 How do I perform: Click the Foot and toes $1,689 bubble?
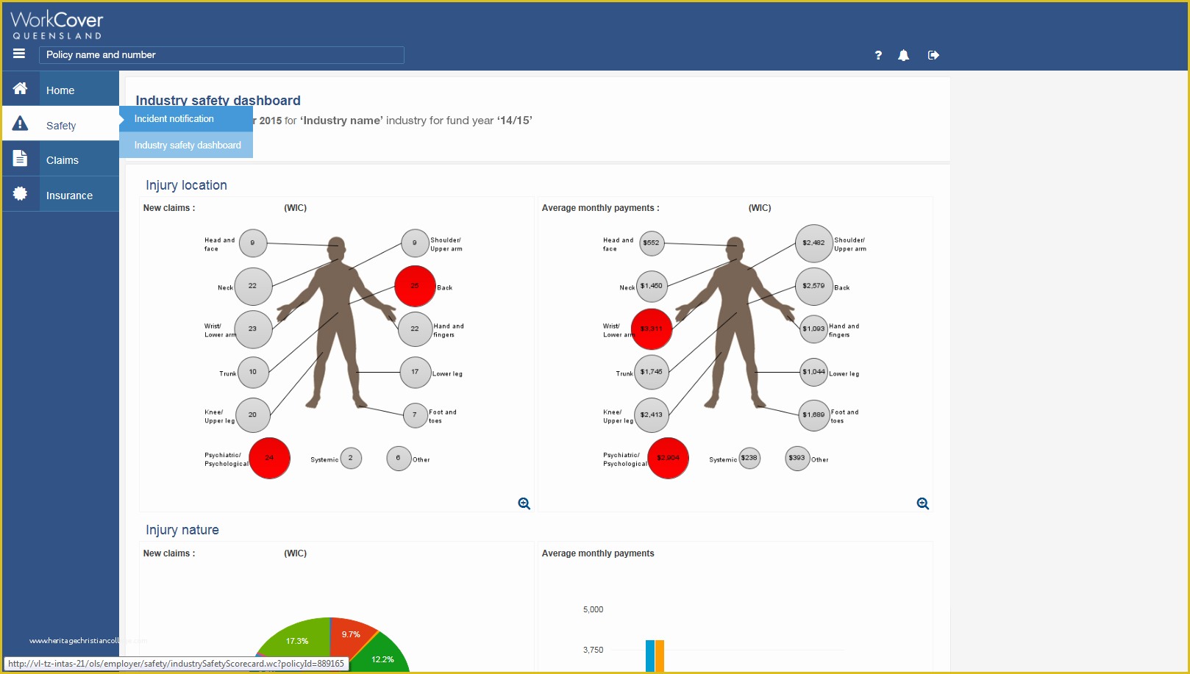(x=814, y=415)
